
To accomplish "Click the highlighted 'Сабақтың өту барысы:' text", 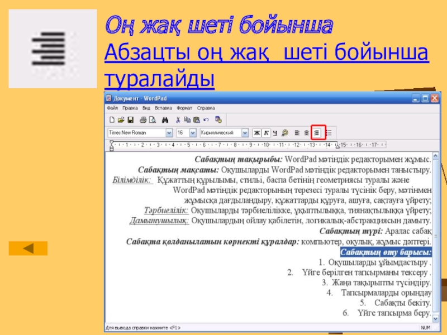I will point(386,252).
